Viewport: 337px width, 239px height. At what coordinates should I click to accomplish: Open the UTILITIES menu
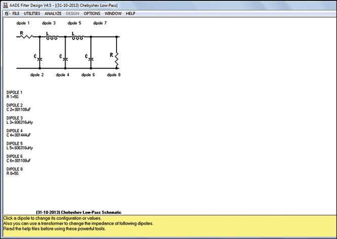[x=32, y=13]
